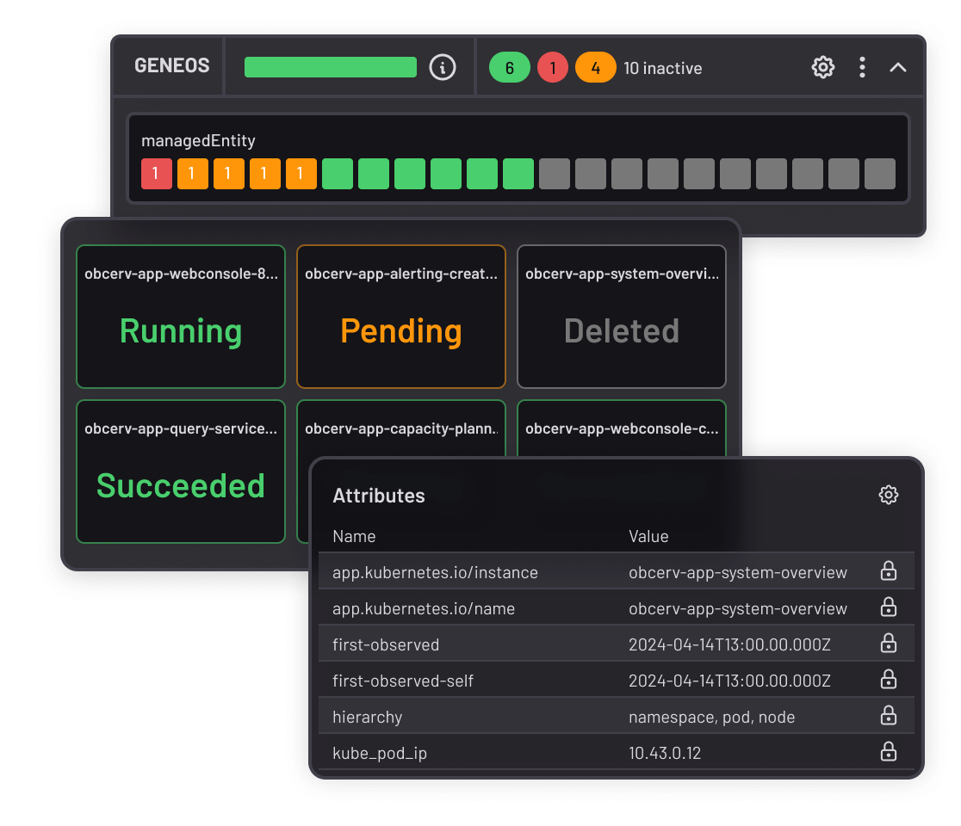Open the dashboard settings gear in the header
This screenshot has width=961, height=826.
pyautogui.click(x=822, y=67)
